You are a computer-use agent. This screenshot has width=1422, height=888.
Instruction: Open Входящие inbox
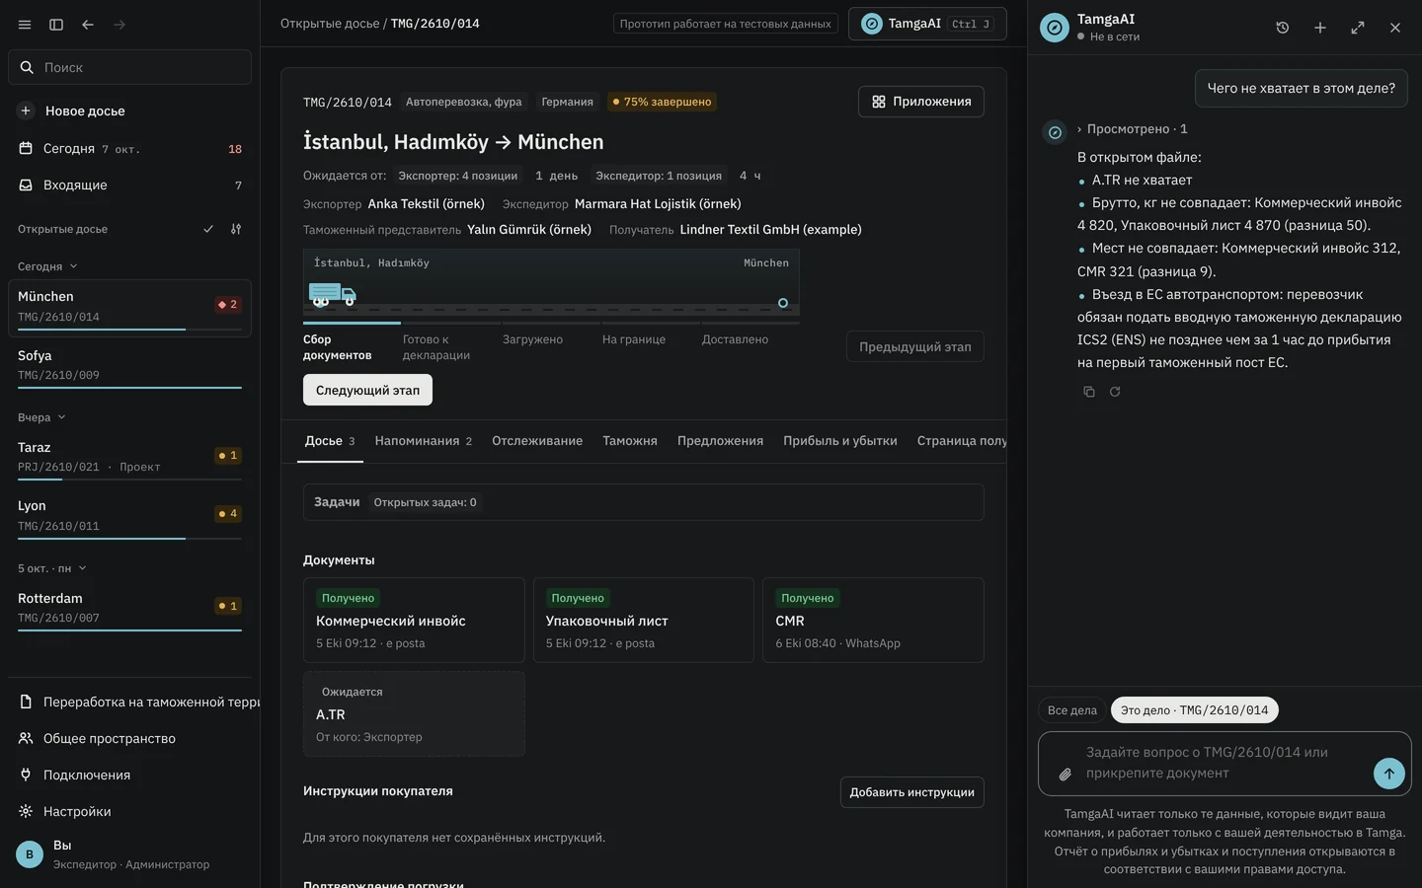[x=129, y=185]
